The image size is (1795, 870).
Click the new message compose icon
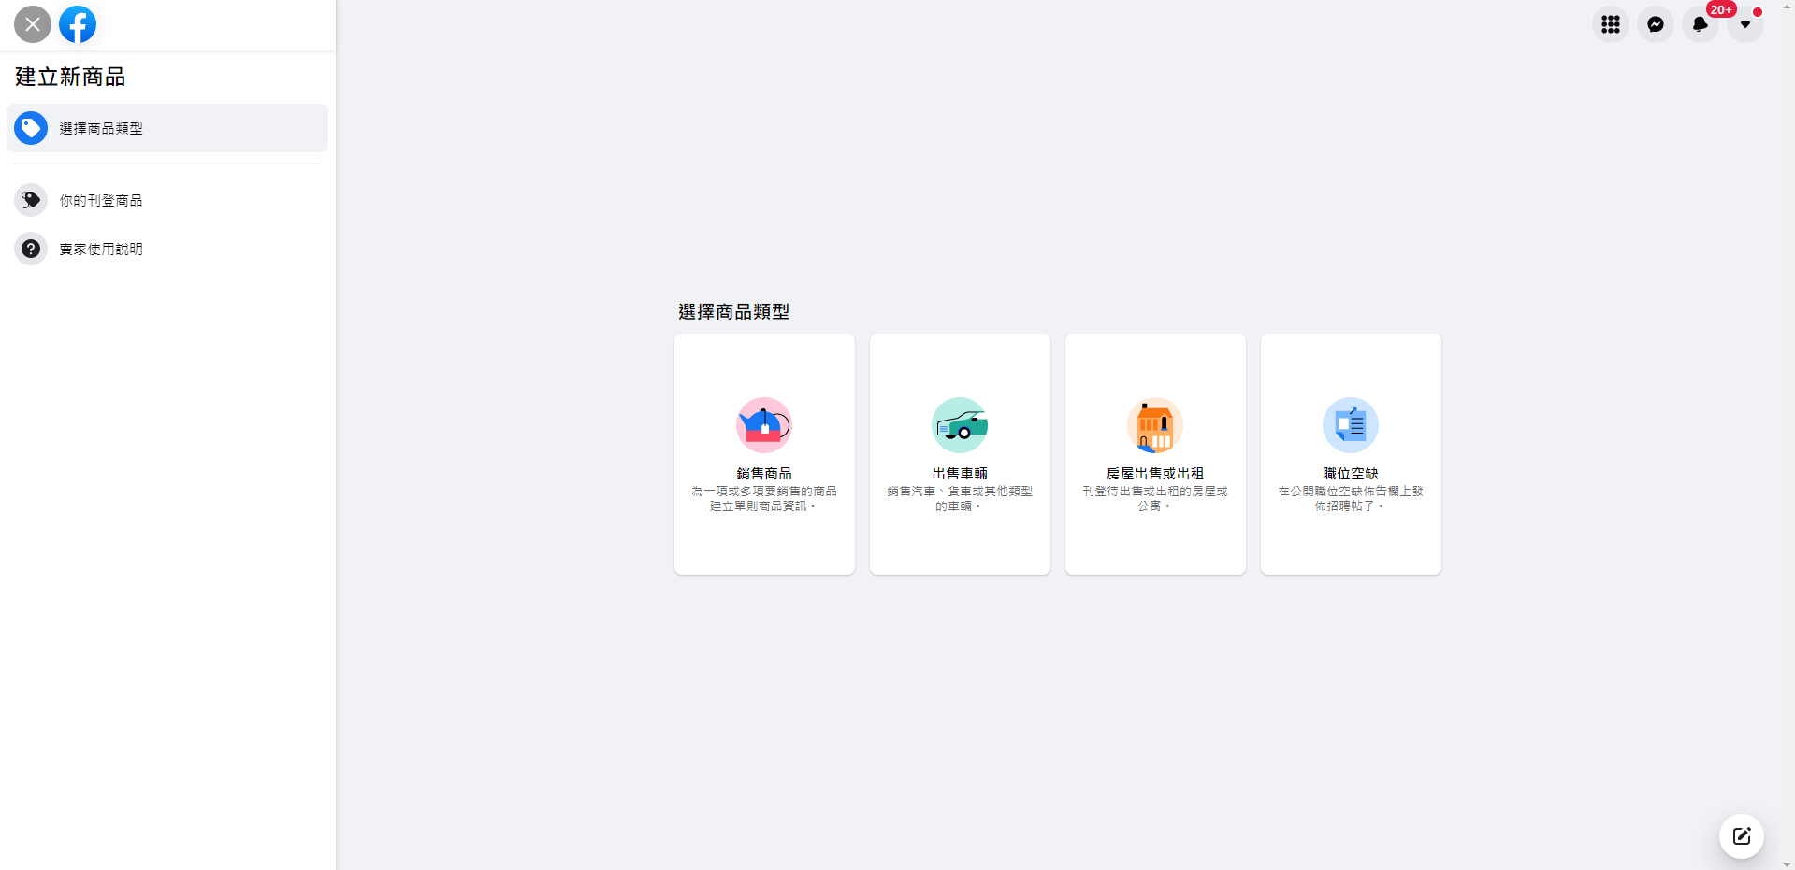click(x=1741, y=836)
